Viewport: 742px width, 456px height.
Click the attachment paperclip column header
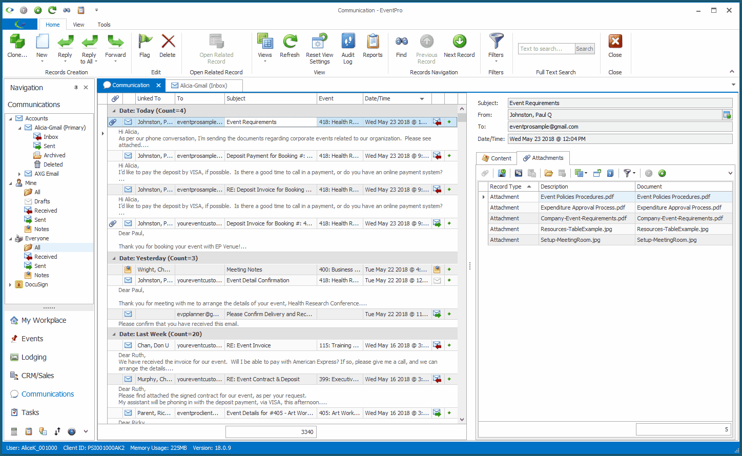click(x=115, y=98)
